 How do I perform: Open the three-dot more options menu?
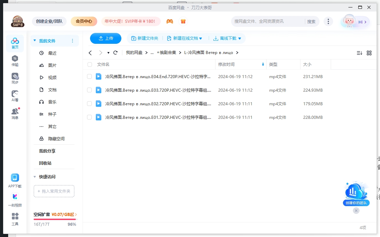328,21
